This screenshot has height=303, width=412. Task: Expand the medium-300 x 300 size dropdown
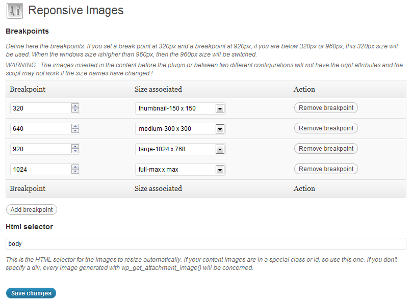click(220, 129)
